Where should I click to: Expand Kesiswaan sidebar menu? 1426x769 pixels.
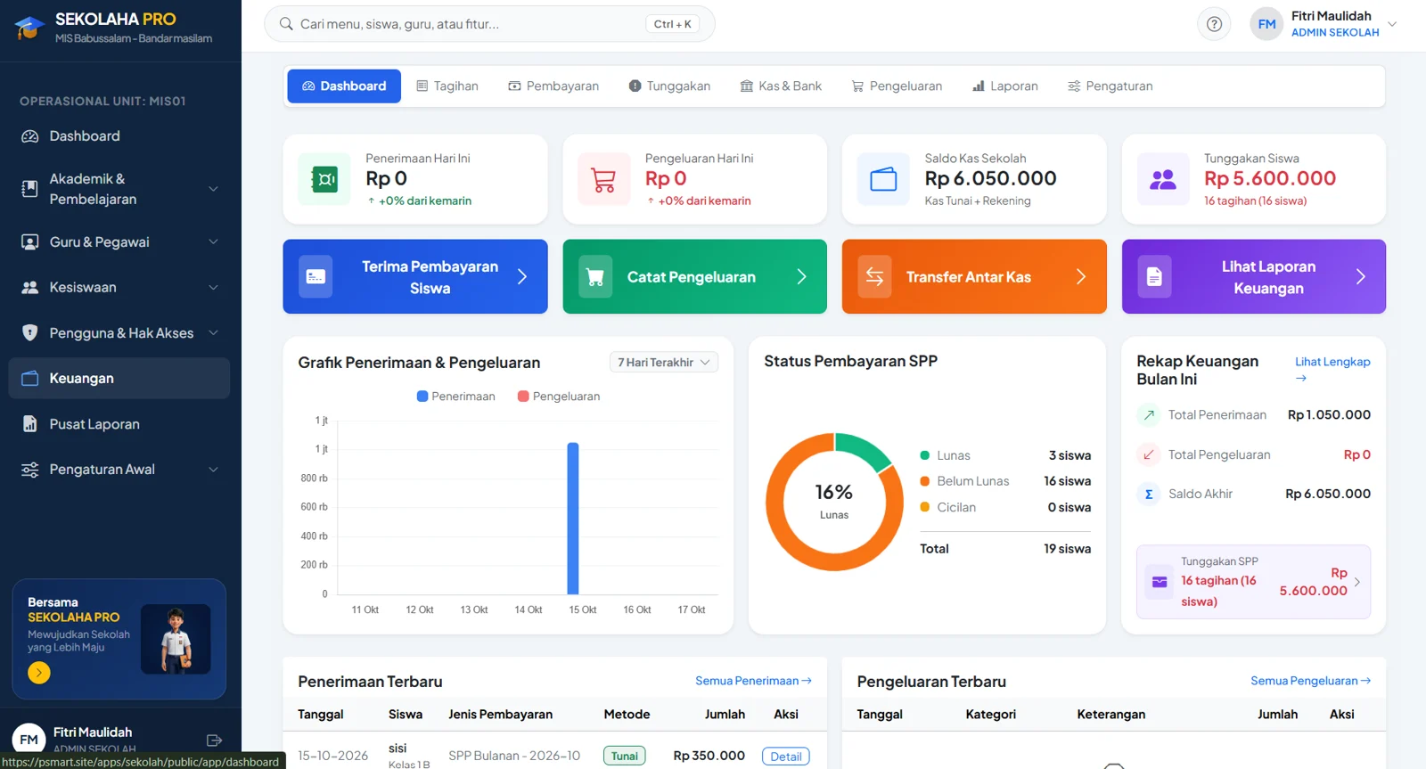pos(119,288)
